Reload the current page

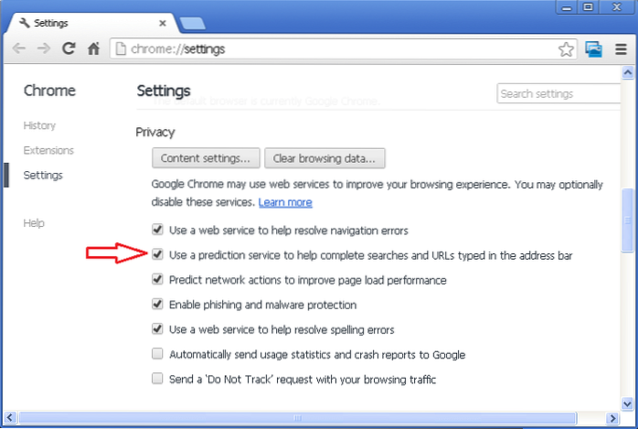pos(68,49)
